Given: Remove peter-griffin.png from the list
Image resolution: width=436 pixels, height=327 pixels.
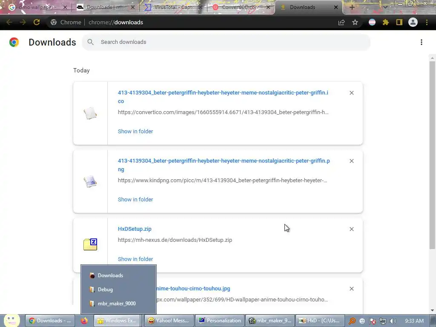Looking at the screenshot, I should click(351, 161).
